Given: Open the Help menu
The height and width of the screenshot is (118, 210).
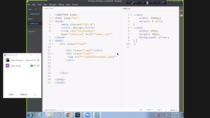Looking at the screenshot, I should point(68,5).
